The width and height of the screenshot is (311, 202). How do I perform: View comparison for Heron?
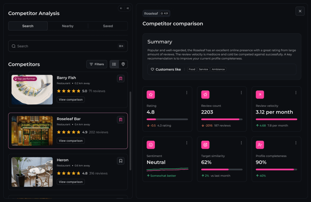[x=70, y=182]
